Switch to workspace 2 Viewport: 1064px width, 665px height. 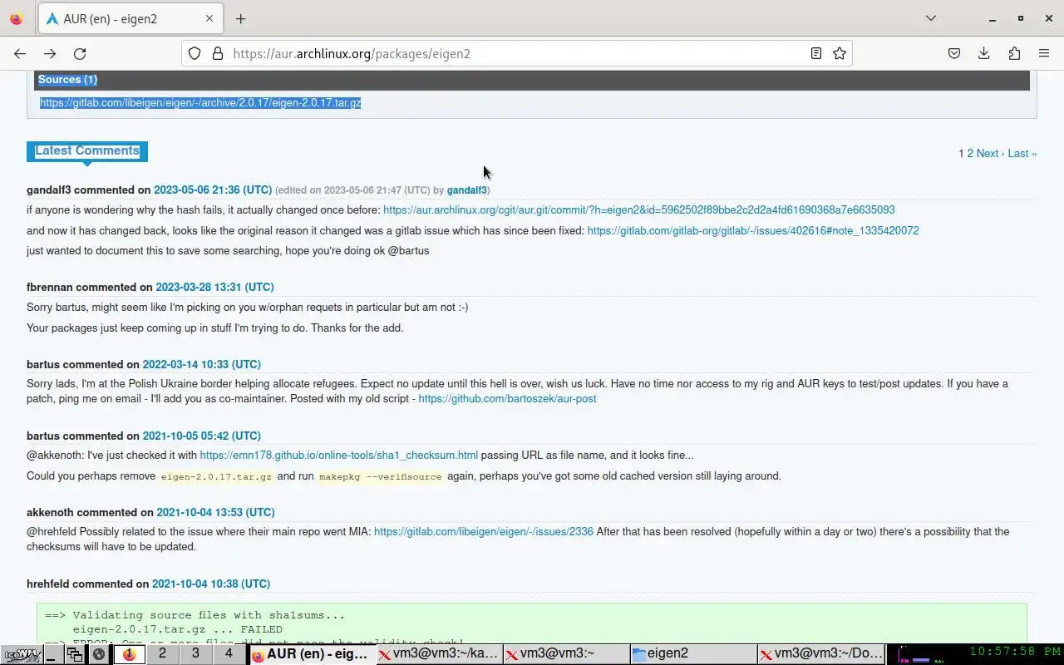pos(162,654)
